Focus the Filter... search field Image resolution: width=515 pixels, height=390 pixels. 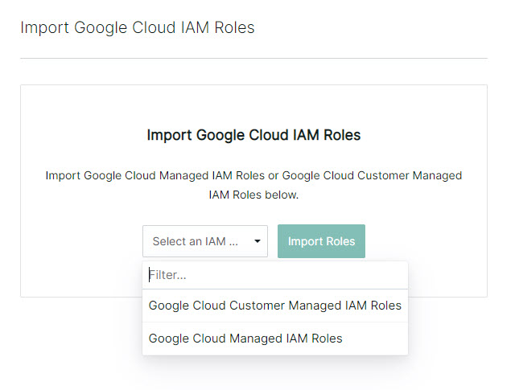click(275, 275)
